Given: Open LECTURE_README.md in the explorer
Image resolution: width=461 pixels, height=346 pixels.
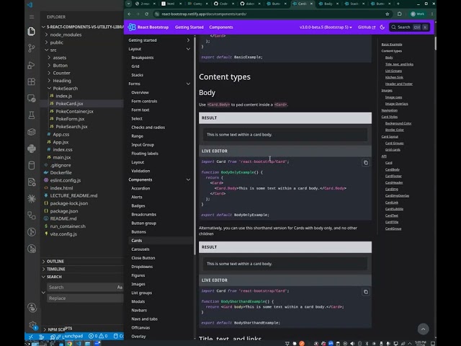Looking at the screenshot, I should point(73,195).
